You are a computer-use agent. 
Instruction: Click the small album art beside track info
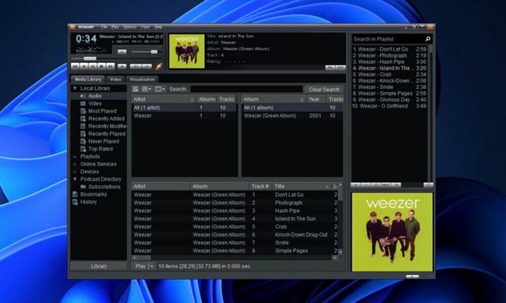click(187, 51)
